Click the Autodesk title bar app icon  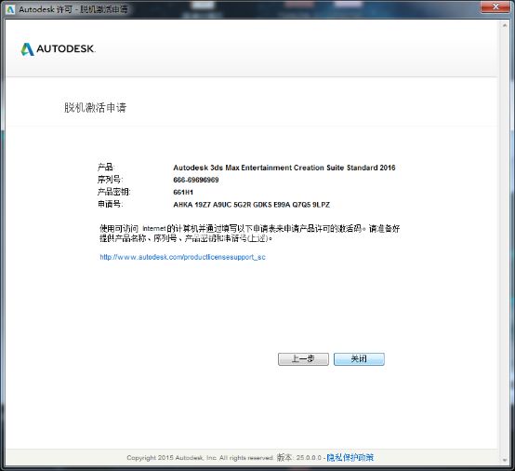tap(10, 9)
